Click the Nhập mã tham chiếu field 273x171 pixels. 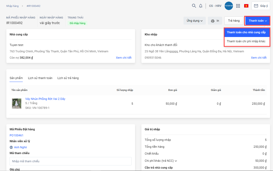(70, 161)
